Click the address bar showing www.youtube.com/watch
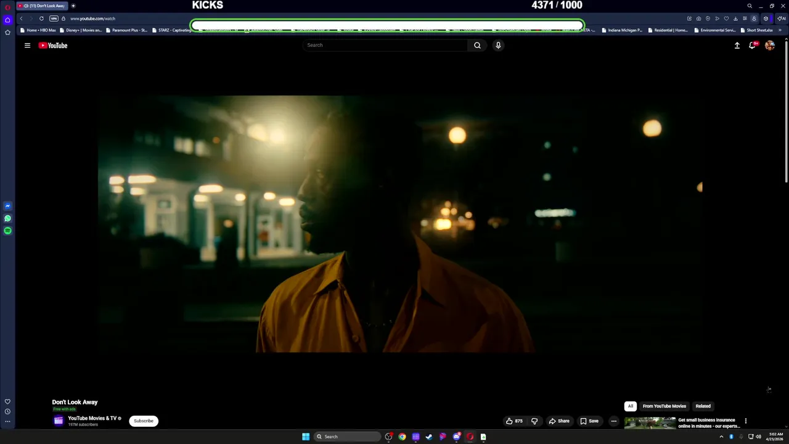This screenshot has width=789, height=444. click(x=92, y=18)
